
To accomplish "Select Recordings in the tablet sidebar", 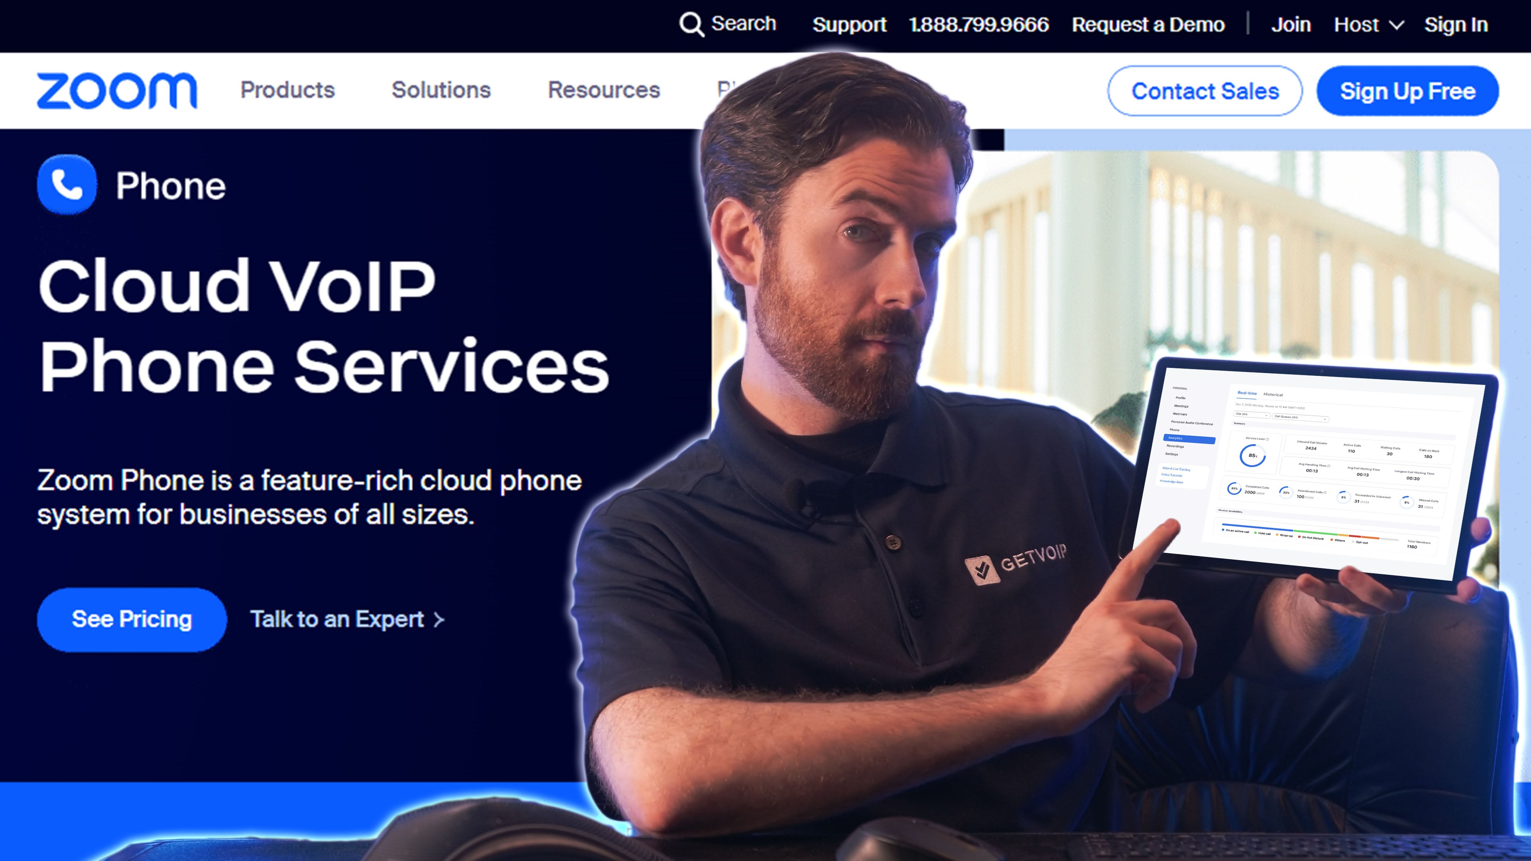I will pyautogui.click(x=1175, y=446).
